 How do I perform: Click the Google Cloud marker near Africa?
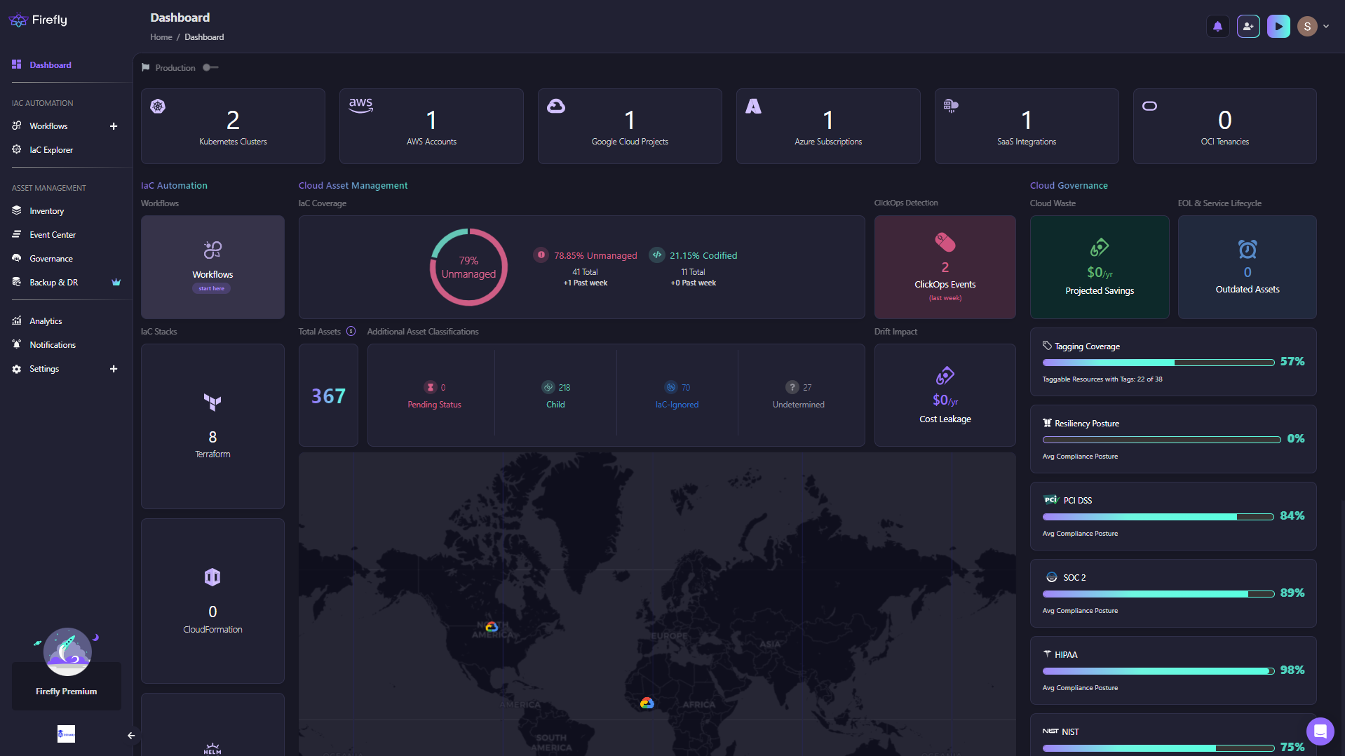pyautogui.click(x=647, y=703)
